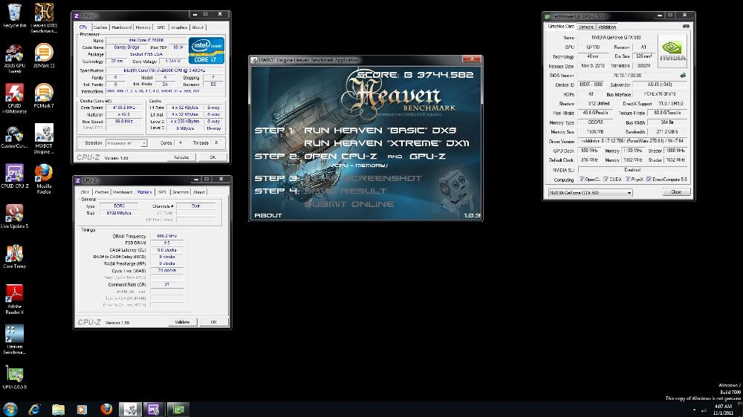Open Mozilla Firefox desktop shortcut
Viewport: 743px width, 417px height.
click(x=44, y=179)
